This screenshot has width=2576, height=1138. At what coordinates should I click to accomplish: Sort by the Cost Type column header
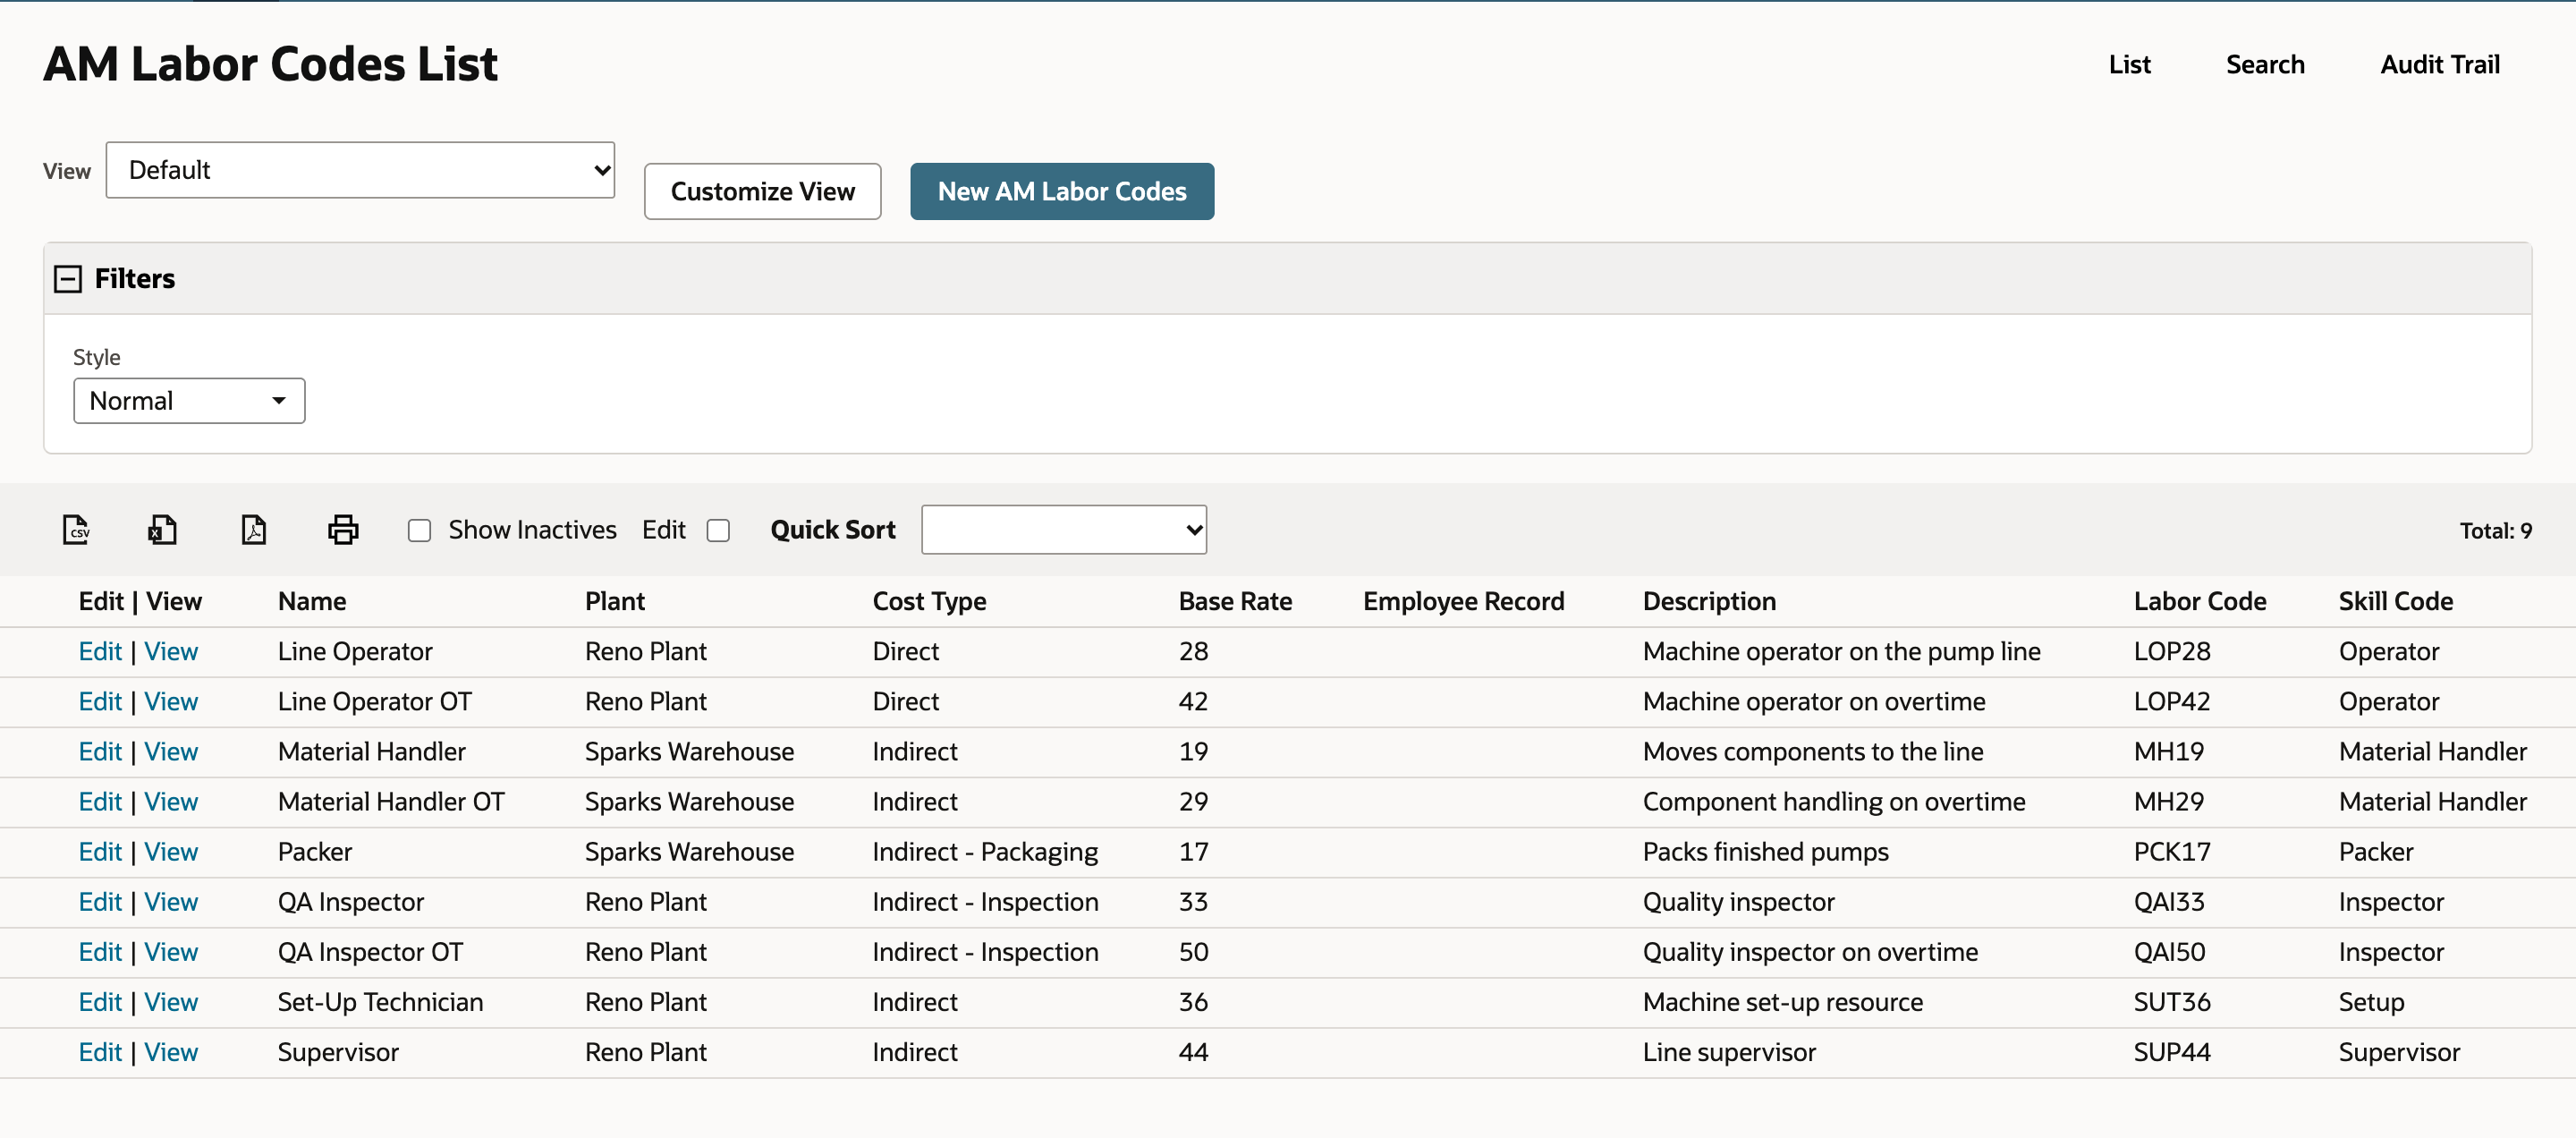pyautogui.click(x=929, y=602)
